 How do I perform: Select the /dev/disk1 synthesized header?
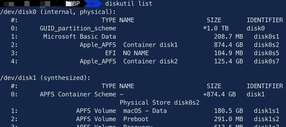pyautogui.click(x=45, y=78)
